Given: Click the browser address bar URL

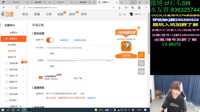Looking at the screenshot, I should coord(42,7).
